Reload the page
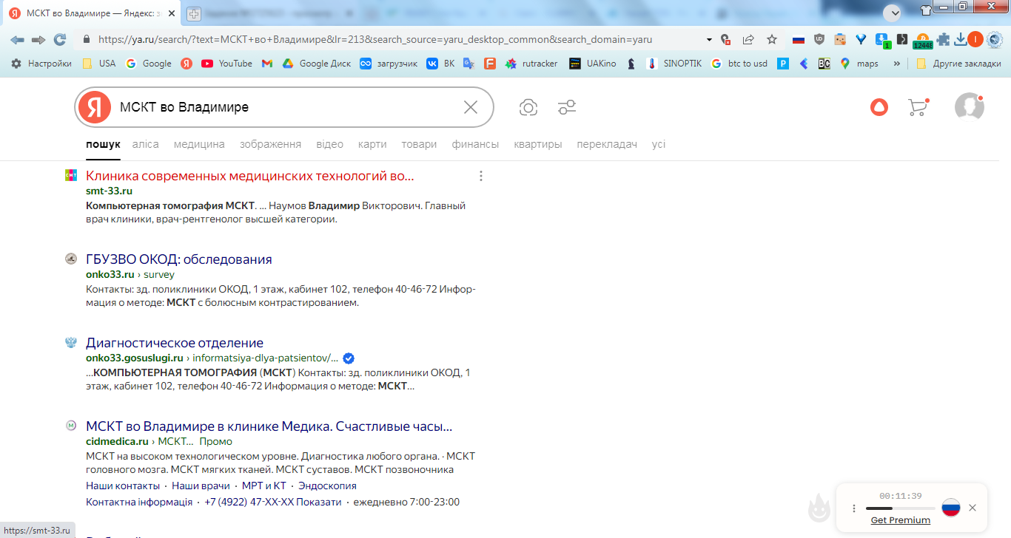The width and height of the screenshot is (1011, 538). [x=60, y=40]
